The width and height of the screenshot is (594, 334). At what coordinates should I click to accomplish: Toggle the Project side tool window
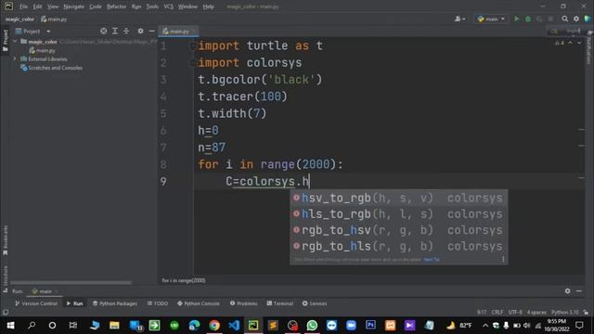[6, 40]
